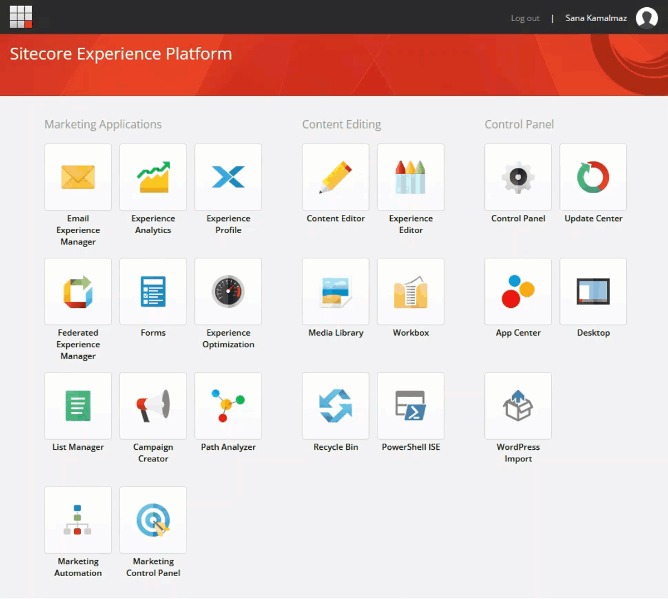Screen dimensions: 668x599
Task: Click the Update Center label text
Action: pos(593,218)
